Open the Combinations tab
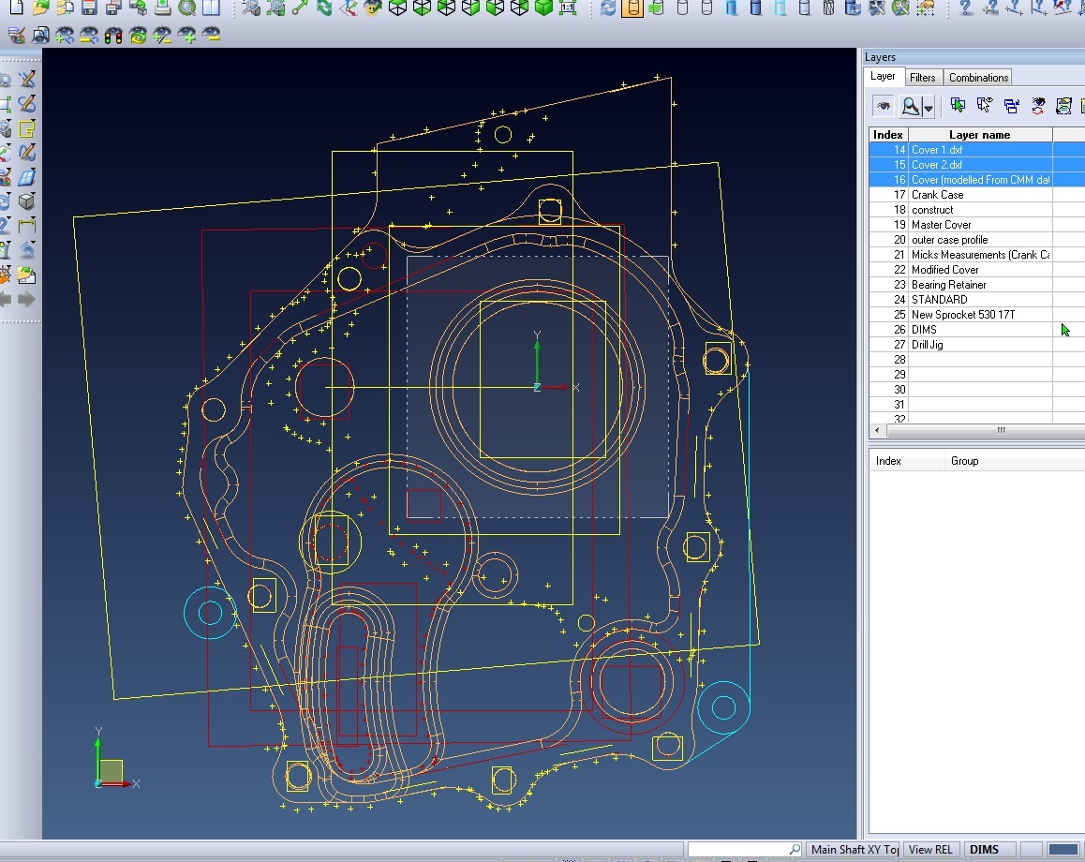Screen dimensions: 1085x862 tap(978, 78)
